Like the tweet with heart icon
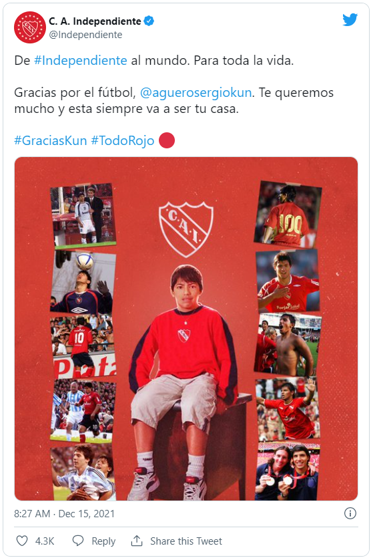The height and width of the screenshot is (558, 373). (22, 541)
